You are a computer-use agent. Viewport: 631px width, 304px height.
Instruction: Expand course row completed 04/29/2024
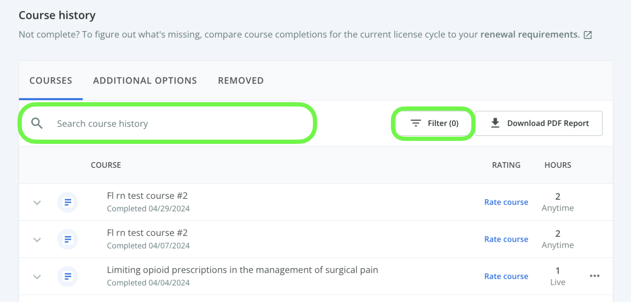pyautogui.click(x=37, y=203)
